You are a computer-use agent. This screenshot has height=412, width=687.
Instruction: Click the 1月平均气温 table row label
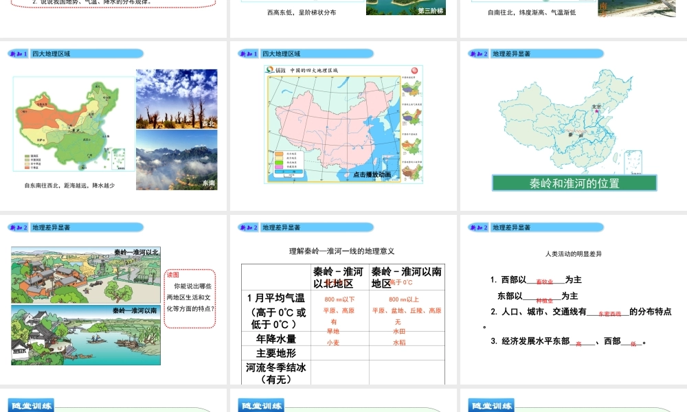276,298
